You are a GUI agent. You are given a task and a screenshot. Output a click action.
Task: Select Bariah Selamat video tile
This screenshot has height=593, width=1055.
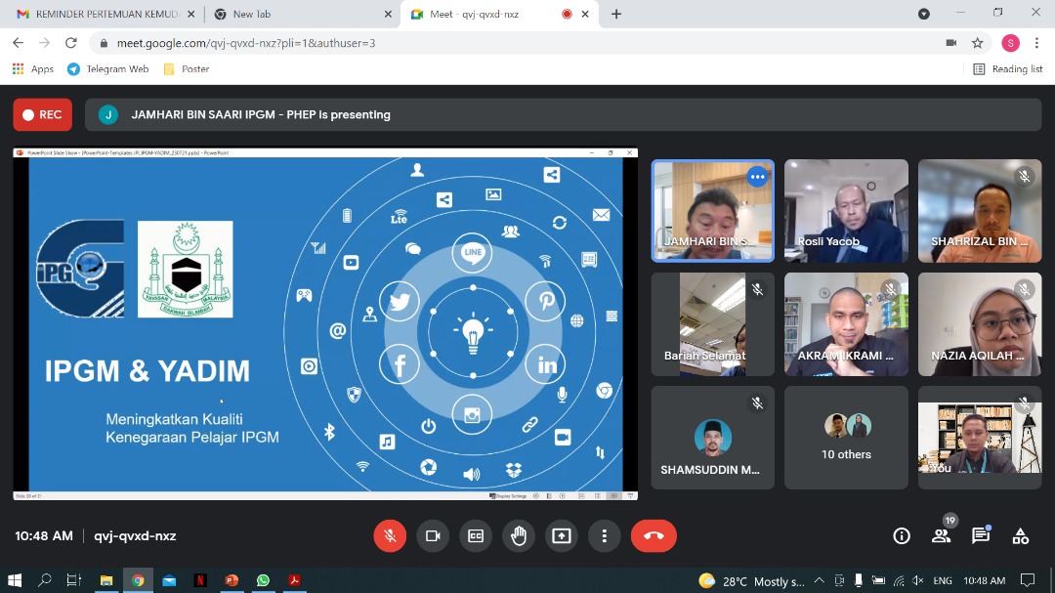coord(712,324)
